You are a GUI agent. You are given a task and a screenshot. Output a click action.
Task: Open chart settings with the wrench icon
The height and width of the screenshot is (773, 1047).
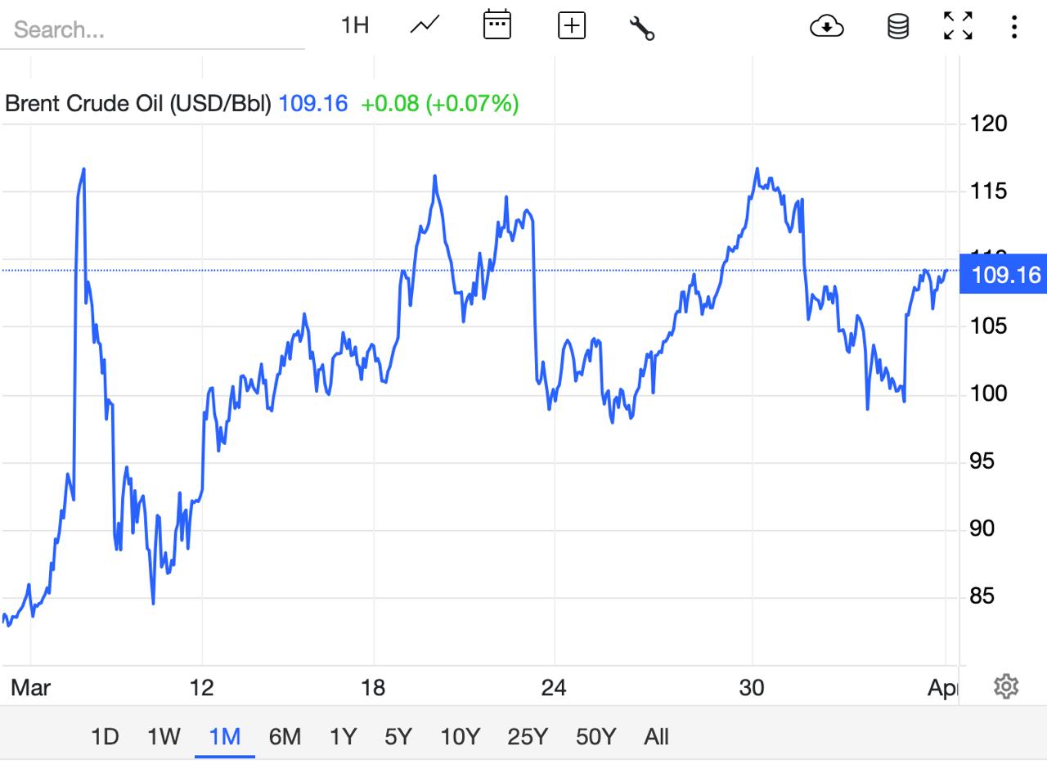[x=643, y=25]
